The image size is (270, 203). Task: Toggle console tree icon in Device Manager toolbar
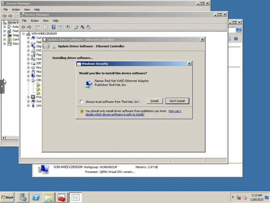37,27
